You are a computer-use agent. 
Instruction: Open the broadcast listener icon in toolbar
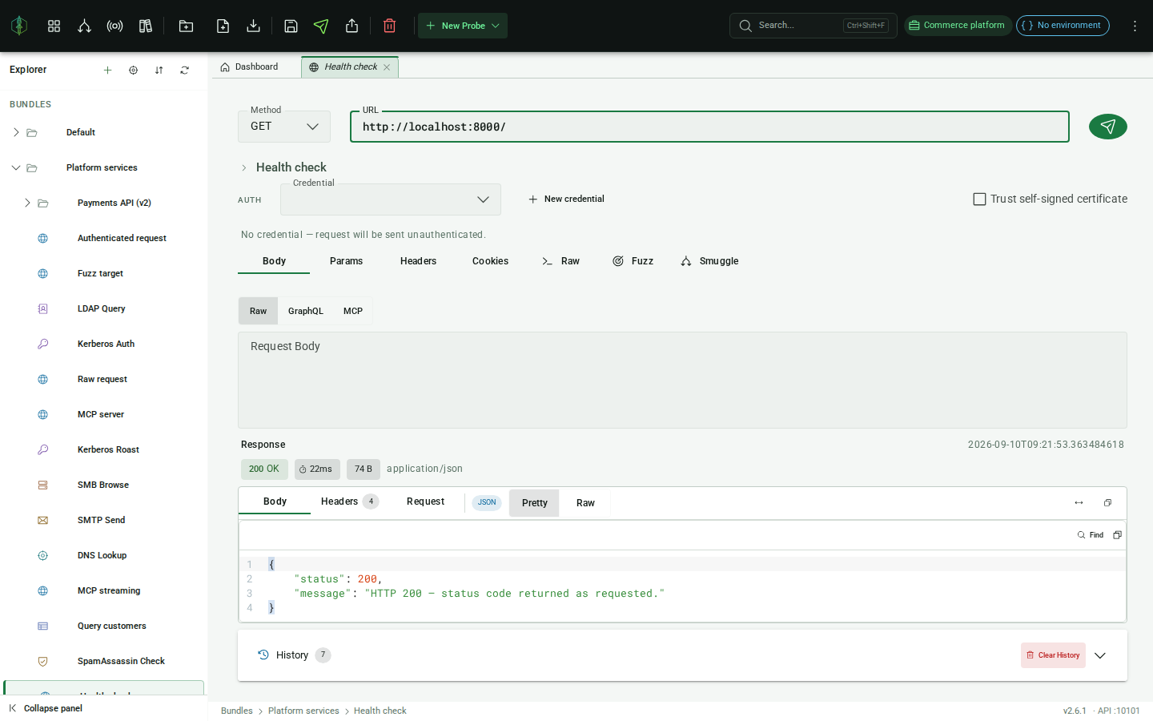(114, 26)
